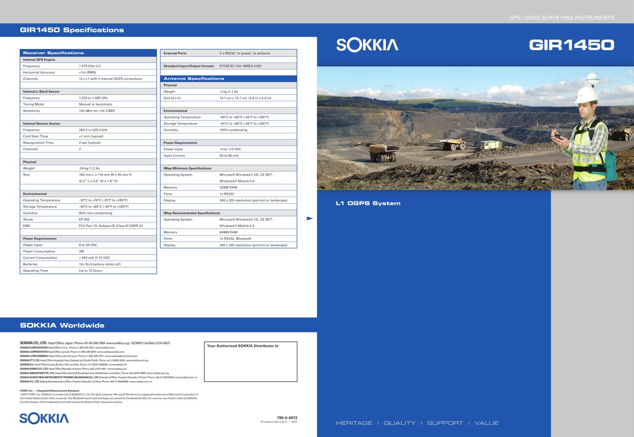Image resolution: width=634 pixels, height=437 pixels.
Task: Click the 'Internal L-Band Sensor' section row
Action: [x=88, y=91]
